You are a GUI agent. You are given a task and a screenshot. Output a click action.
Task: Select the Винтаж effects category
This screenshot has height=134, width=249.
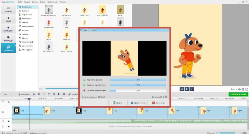[28, 22]
